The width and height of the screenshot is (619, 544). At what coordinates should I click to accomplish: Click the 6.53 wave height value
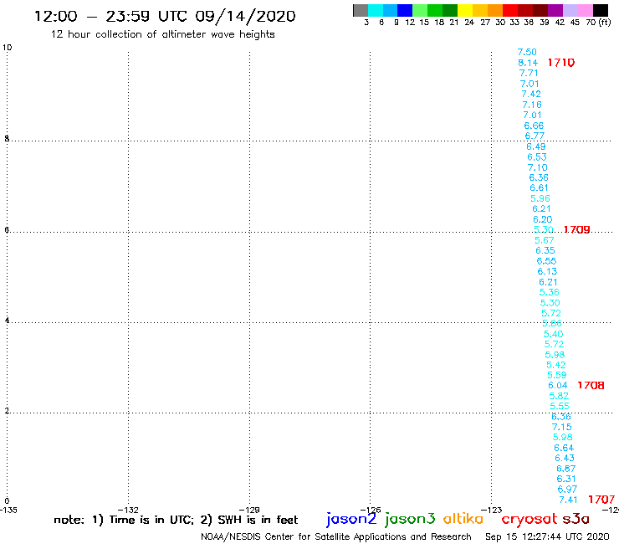pyautogui.click(x=537, y=157)
